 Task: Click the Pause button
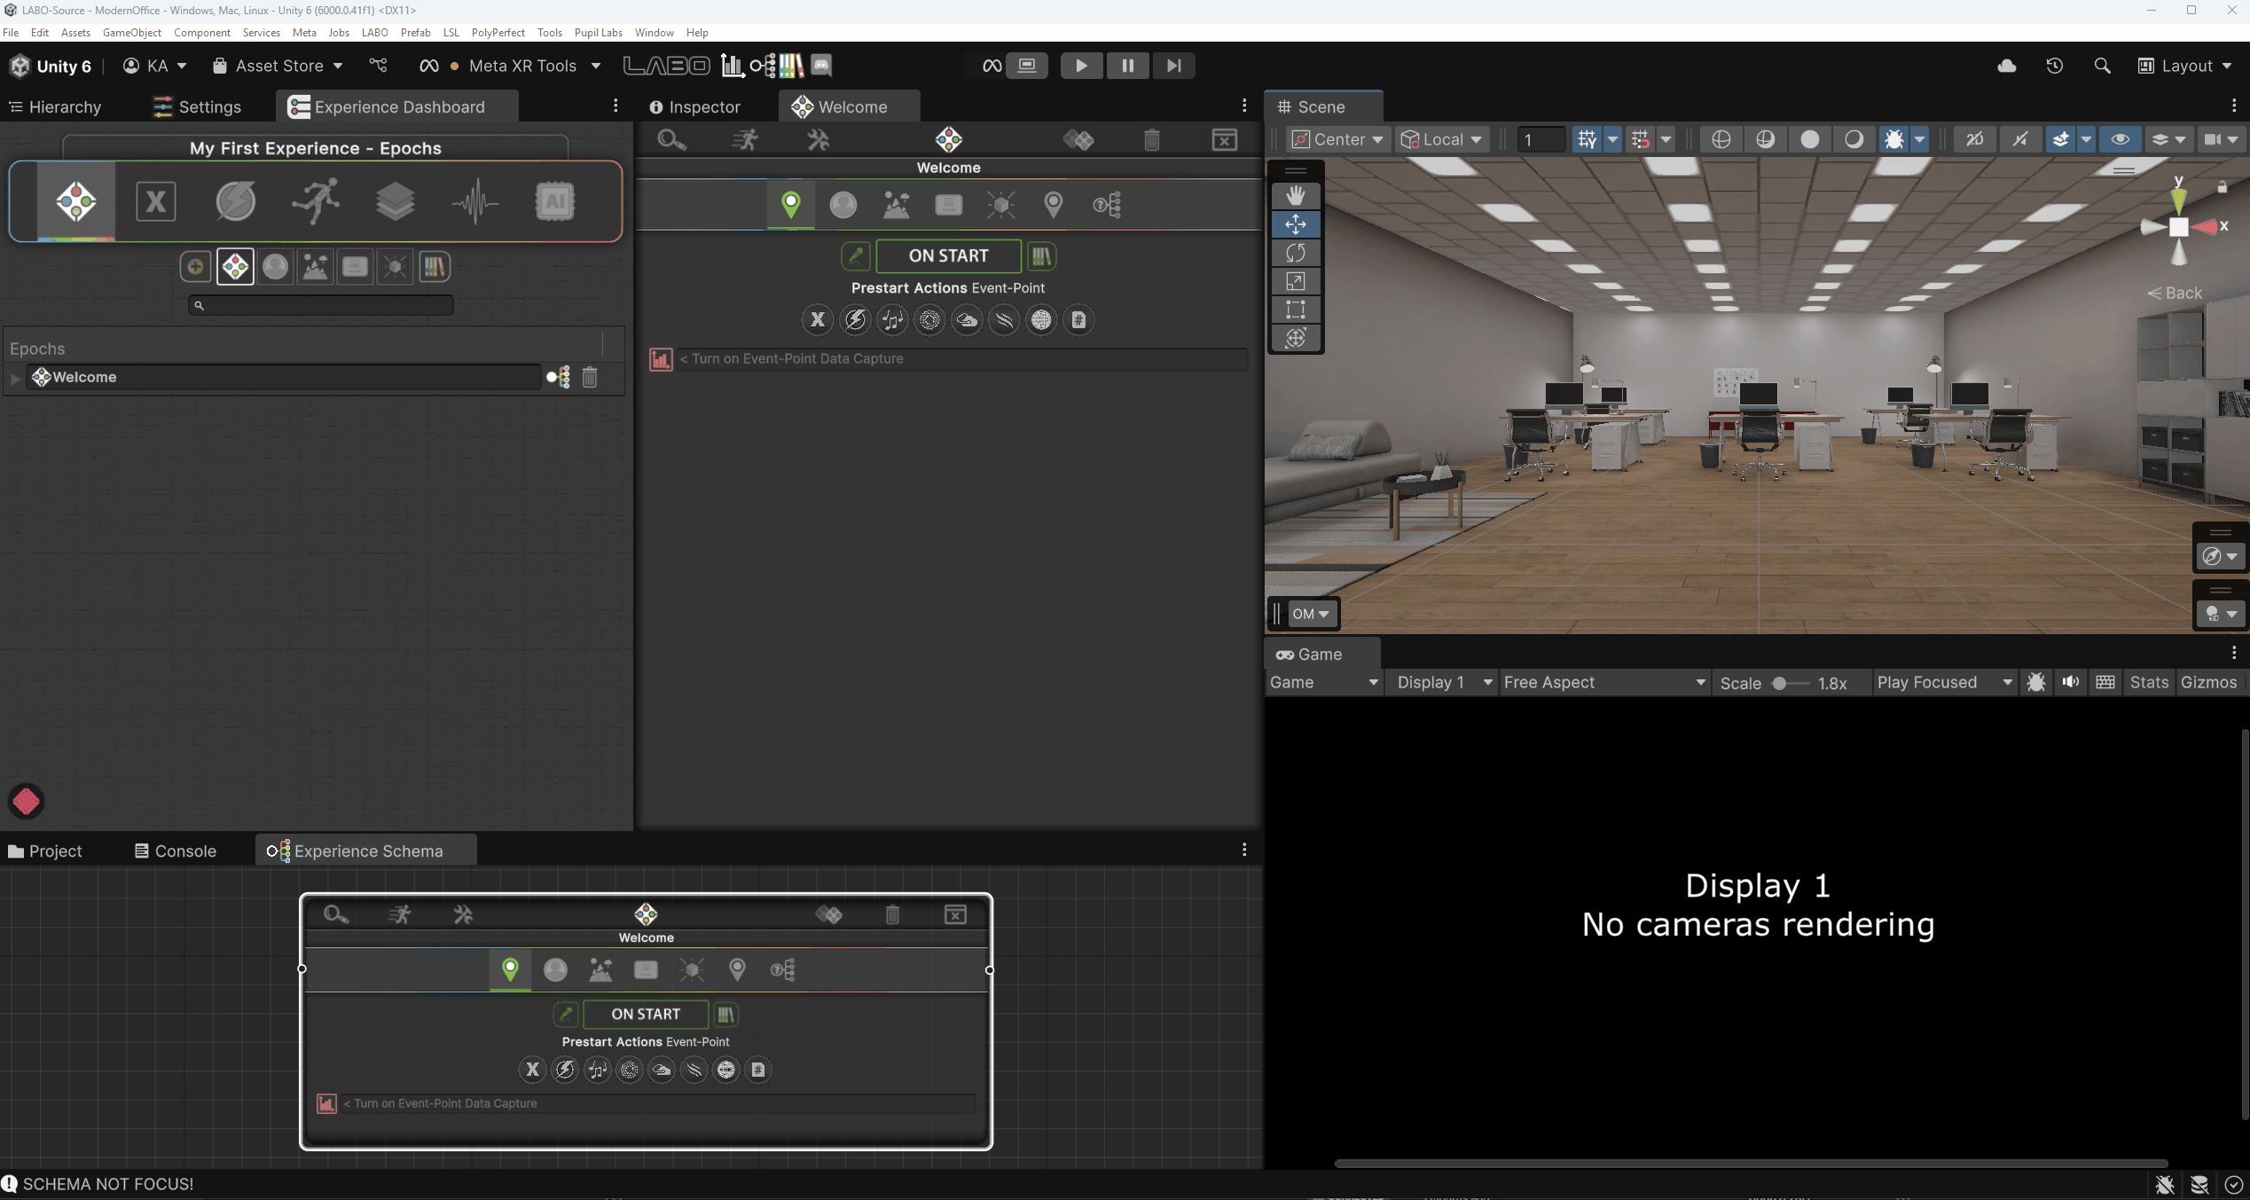point(1127,66)
